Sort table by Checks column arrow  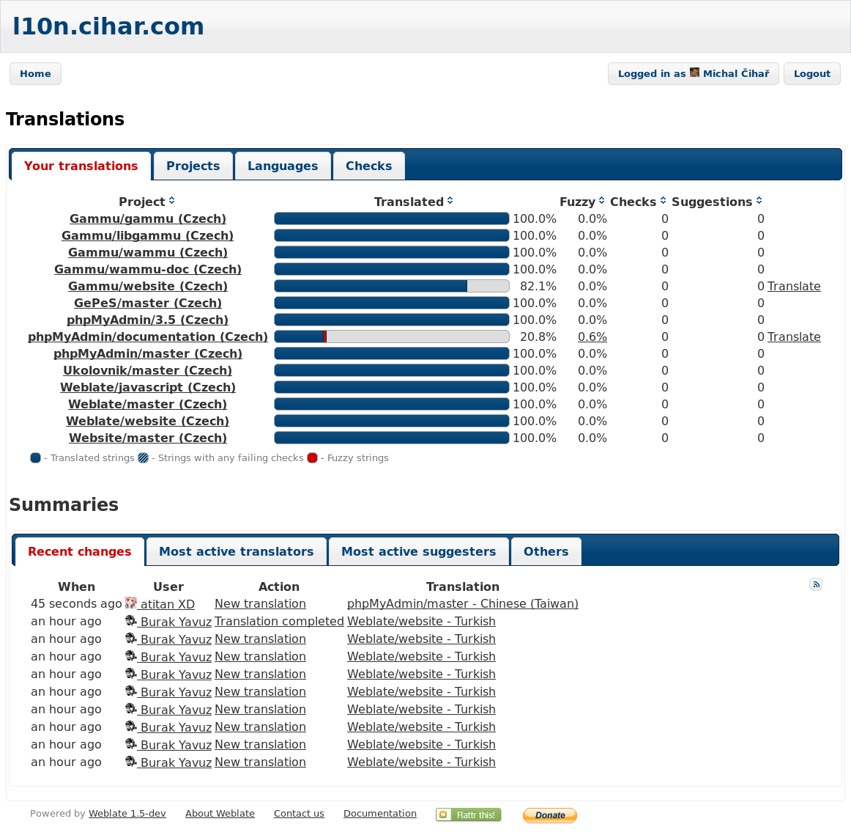click(x=663, y=200)
